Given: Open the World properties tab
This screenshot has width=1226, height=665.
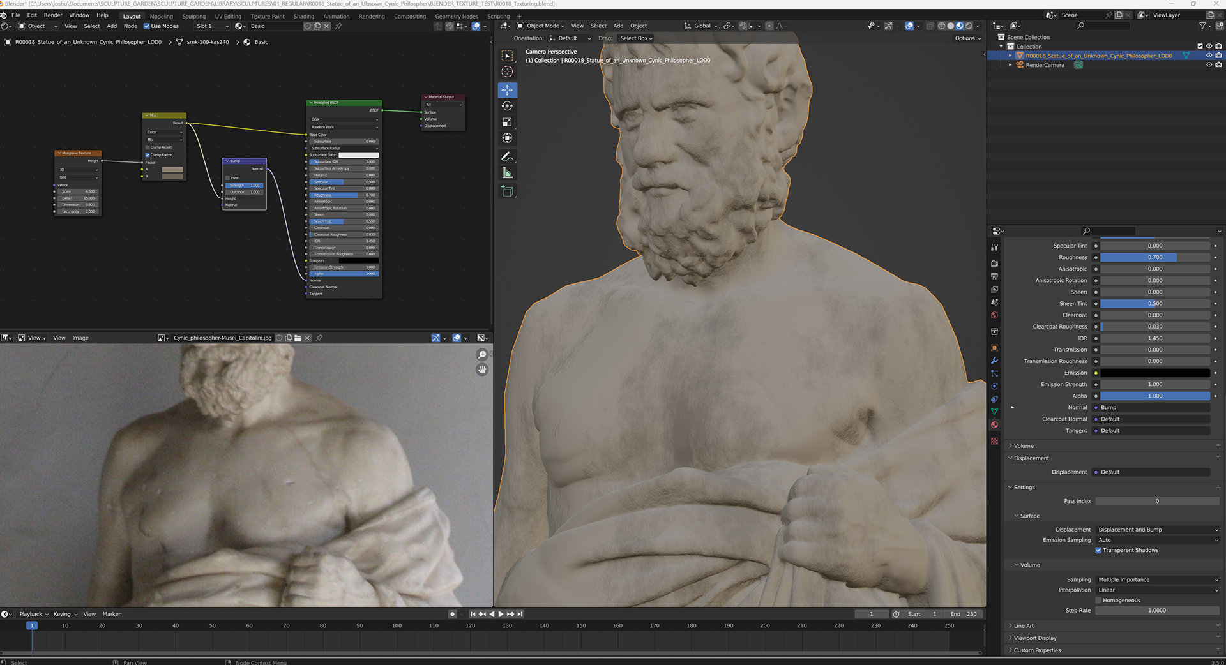Looking at the screenshot, I should 994,315.
